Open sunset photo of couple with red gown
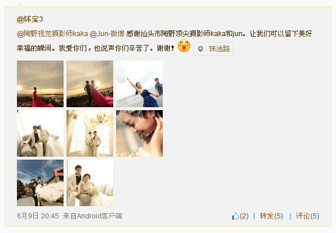Viewport: 336px width, 233px height. coord(90,84)
